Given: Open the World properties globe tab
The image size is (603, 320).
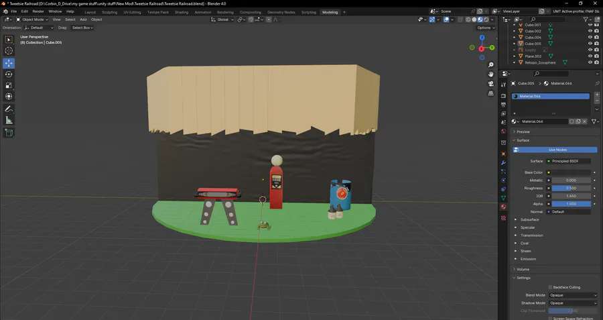Looking at the screenshot, I should point(503,131).
